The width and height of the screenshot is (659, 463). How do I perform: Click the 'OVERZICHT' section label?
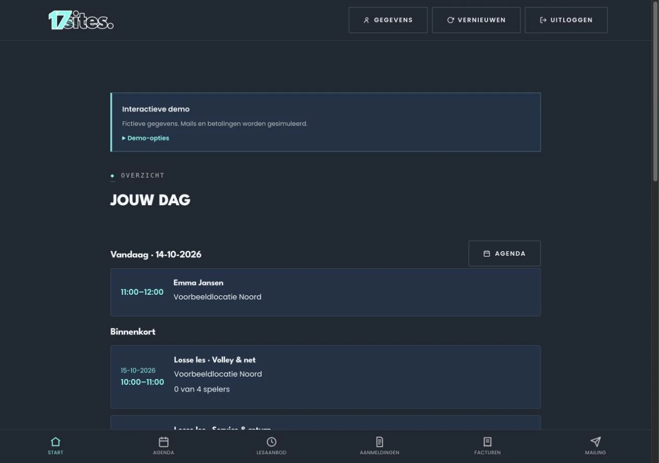(x=143, y=176)
